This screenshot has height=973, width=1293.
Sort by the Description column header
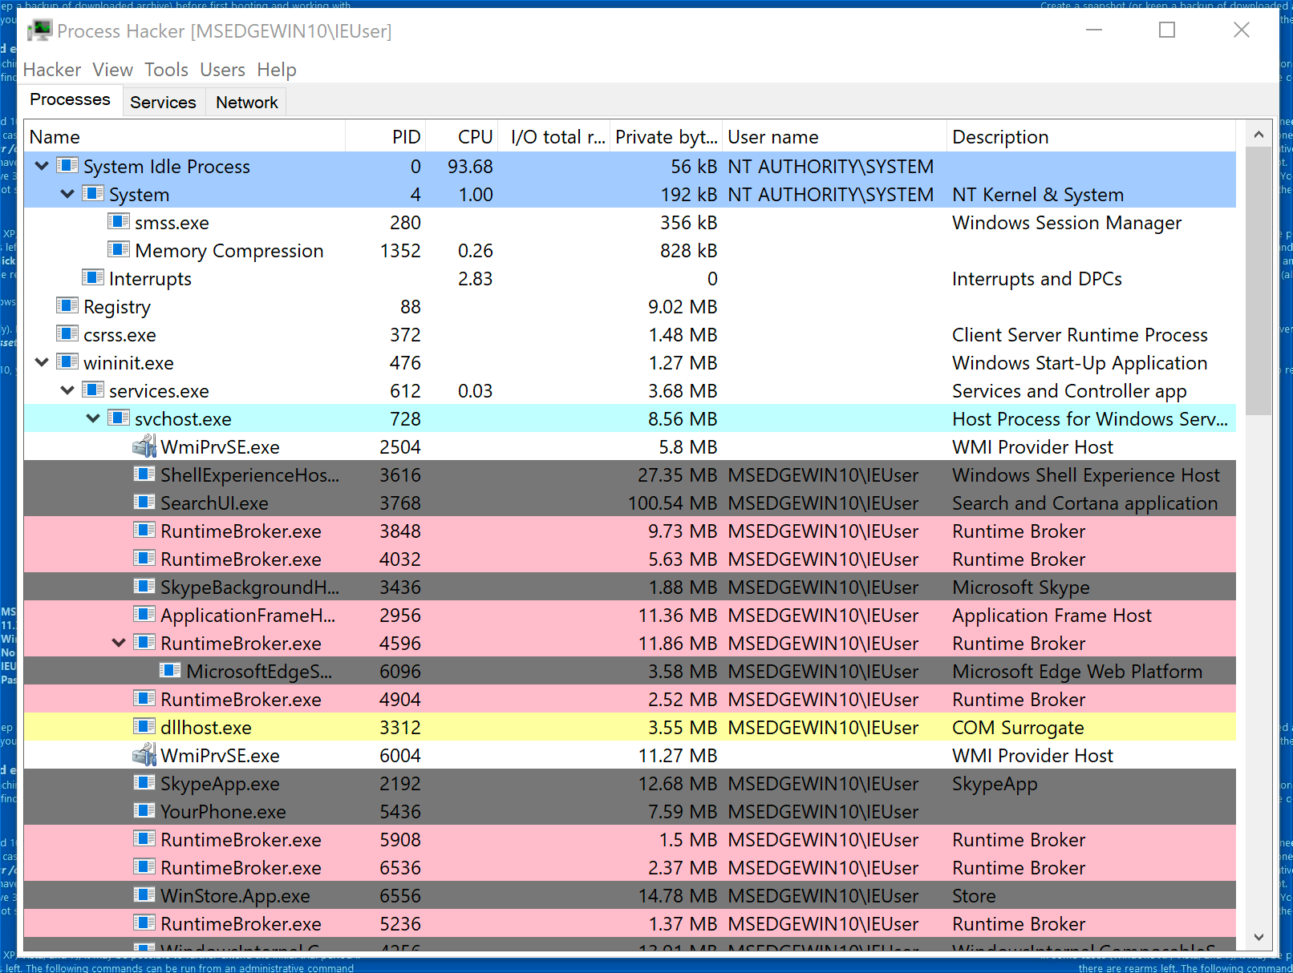1091,137
